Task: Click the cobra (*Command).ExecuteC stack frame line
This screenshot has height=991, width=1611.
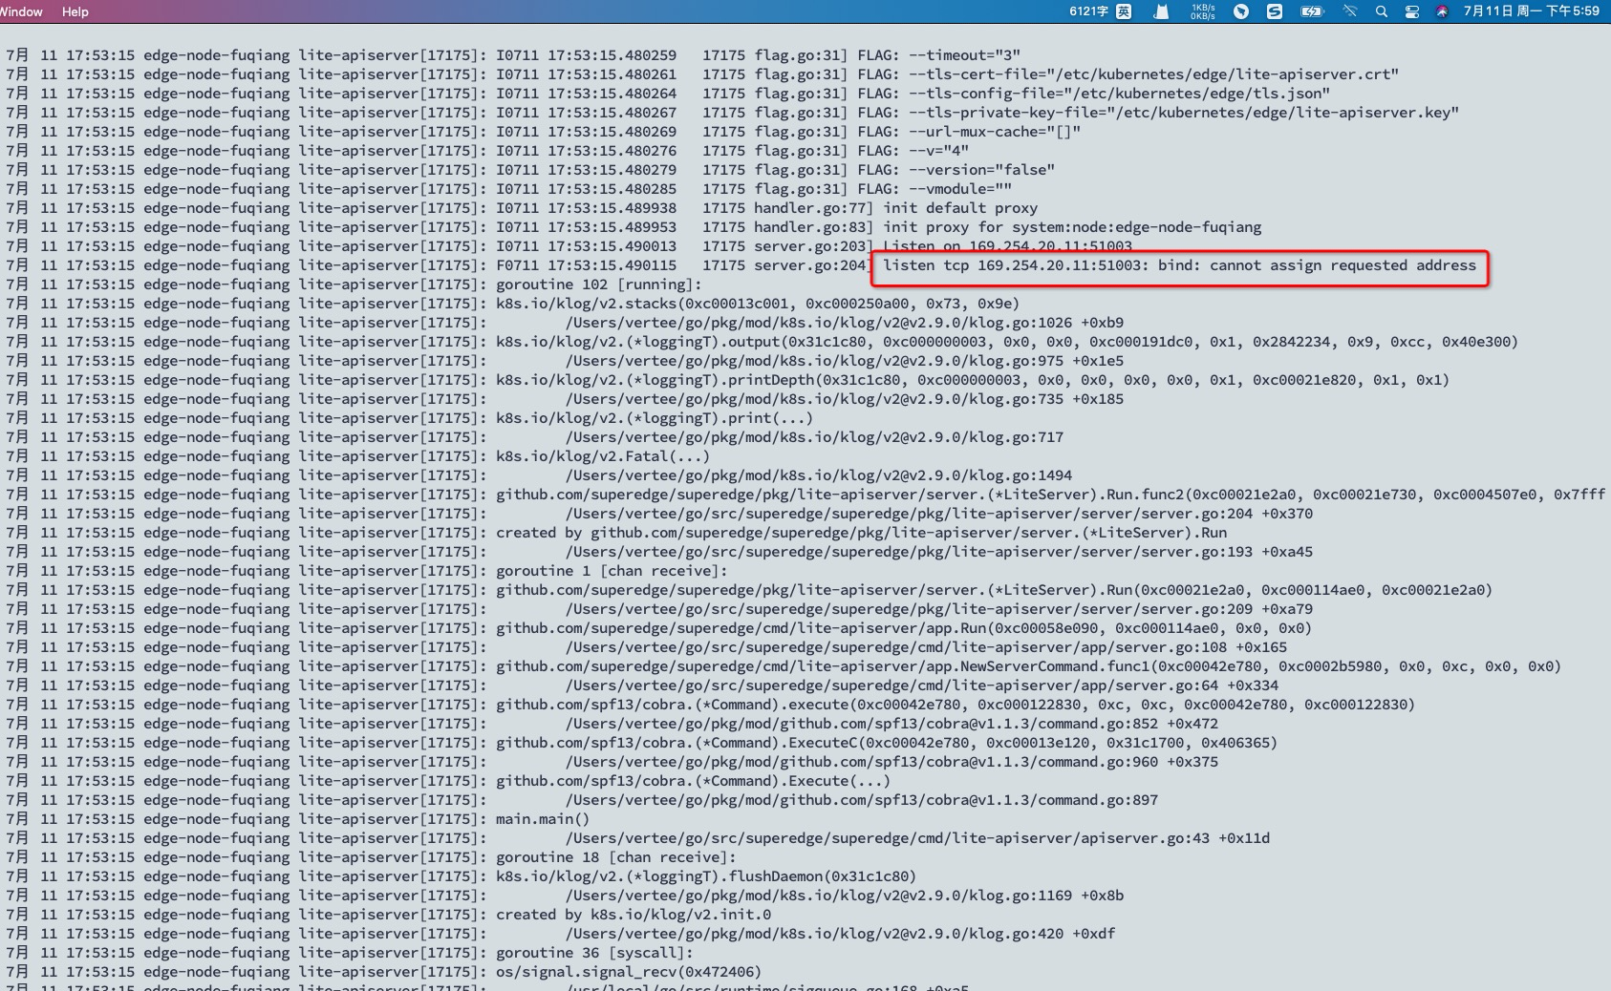Action: [x=887, y=743]
